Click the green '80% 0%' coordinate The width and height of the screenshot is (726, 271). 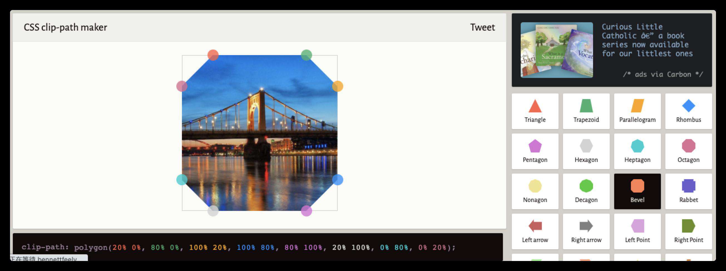tap(165, 248)
